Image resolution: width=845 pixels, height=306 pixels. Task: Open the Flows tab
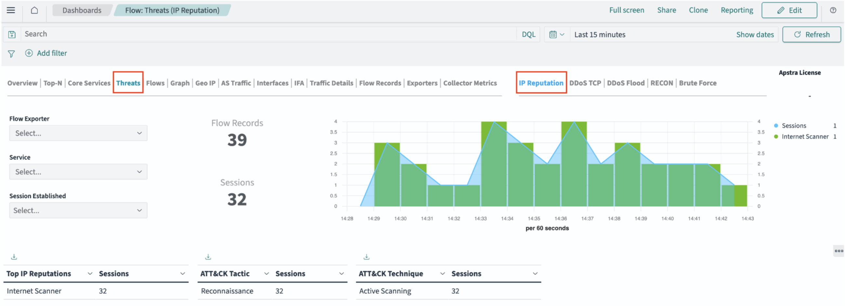click(x=155, y=83)
